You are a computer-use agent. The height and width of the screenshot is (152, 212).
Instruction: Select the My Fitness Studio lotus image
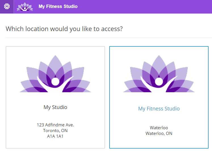coord(159,74)
